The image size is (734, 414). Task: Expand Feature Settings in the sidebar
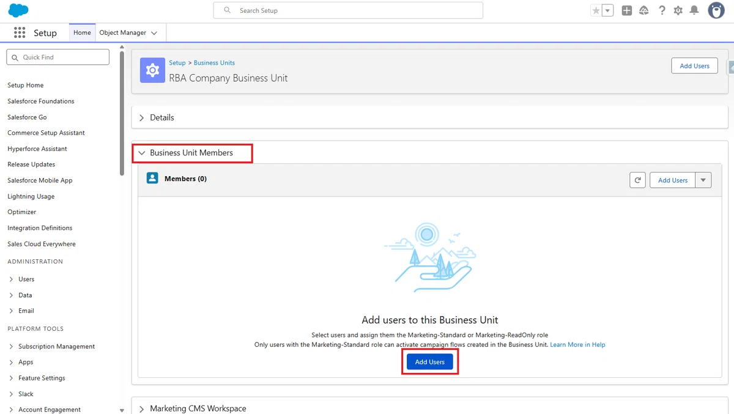point(12,379)
